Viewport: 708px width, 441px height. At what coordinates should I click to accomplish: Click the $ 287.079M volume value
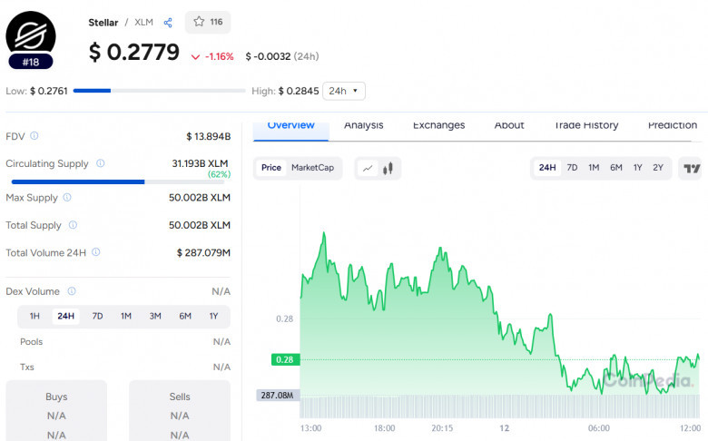pos(203,253)
